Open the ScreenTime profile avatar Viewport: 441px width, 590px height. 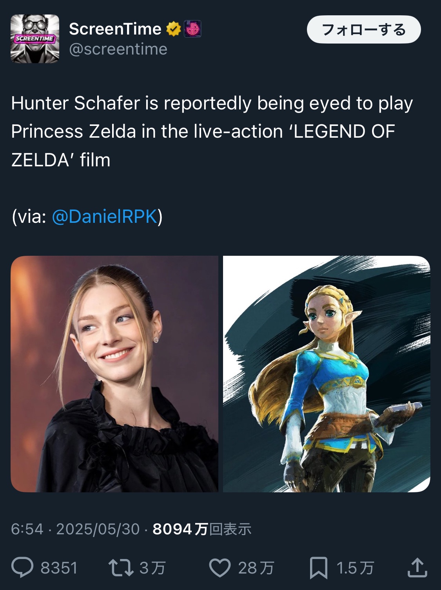(35, 39)
